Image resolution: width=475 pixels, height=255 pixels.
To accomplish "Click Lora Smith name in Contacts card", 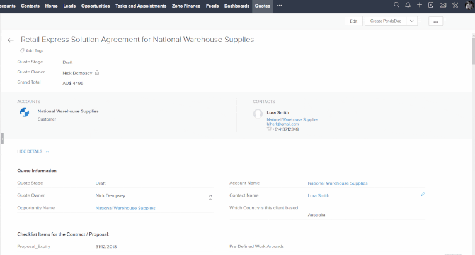I will [x=278, y=112].
